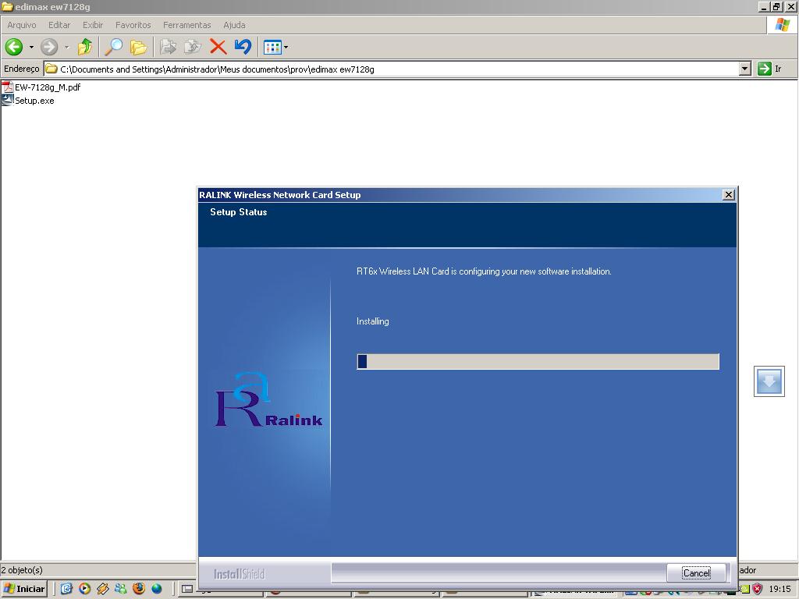Click the green NVIDIA tray icon

tap(745, 590)
